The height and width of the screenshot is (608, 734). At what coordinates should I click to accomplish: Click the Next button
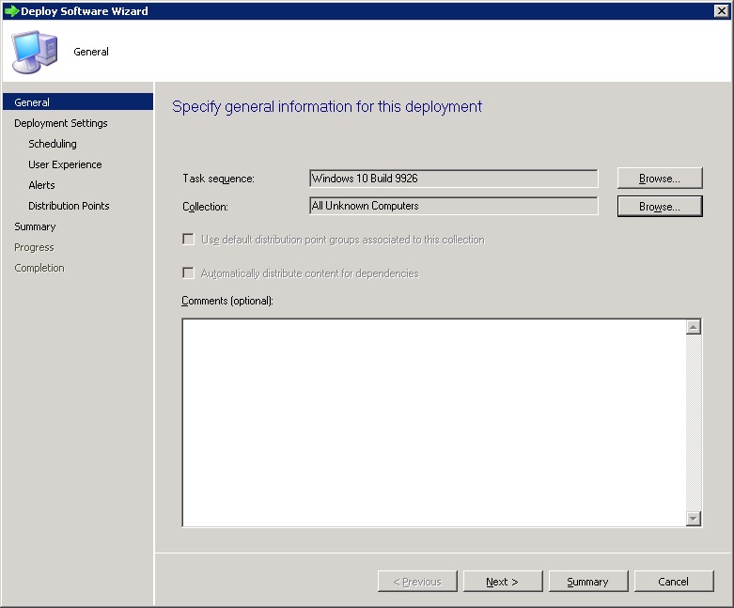pyautogui.click(x=502, y=582)
